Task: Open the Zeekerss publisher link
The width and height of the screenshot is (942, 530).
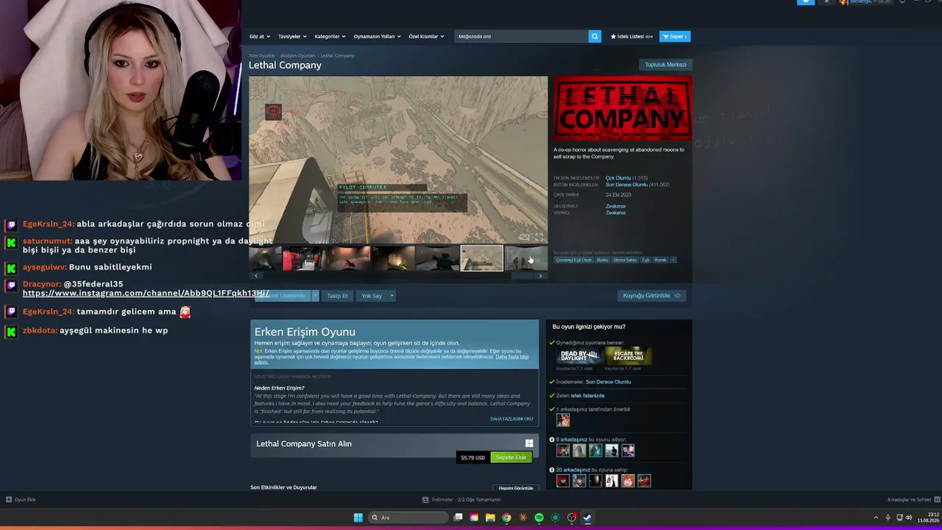Action: (x=615, y=213)
